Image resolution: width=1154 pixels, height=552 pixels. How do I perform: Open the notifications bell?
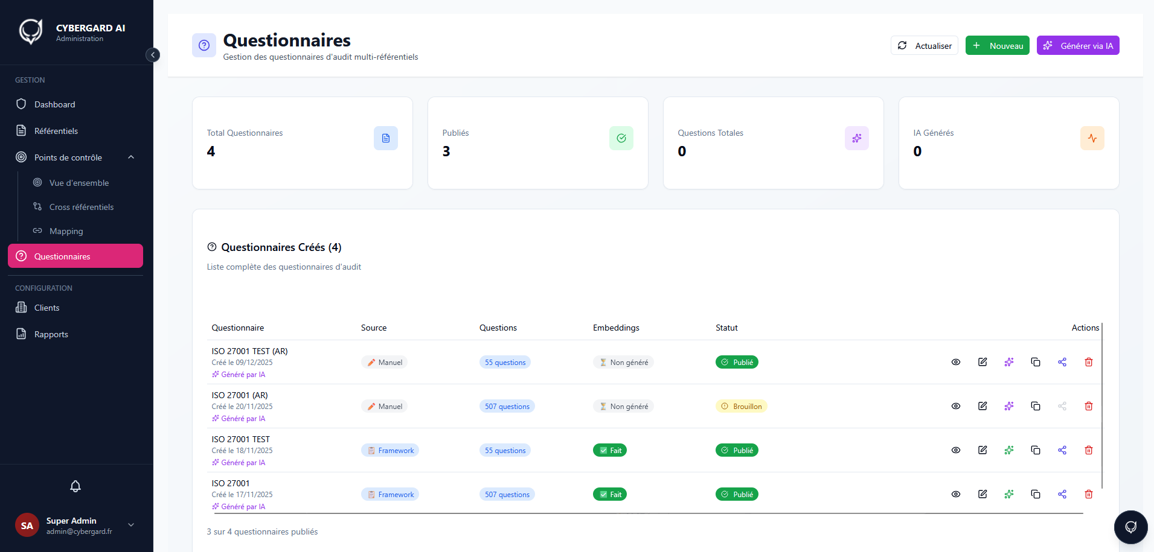[x=75, y=486]
